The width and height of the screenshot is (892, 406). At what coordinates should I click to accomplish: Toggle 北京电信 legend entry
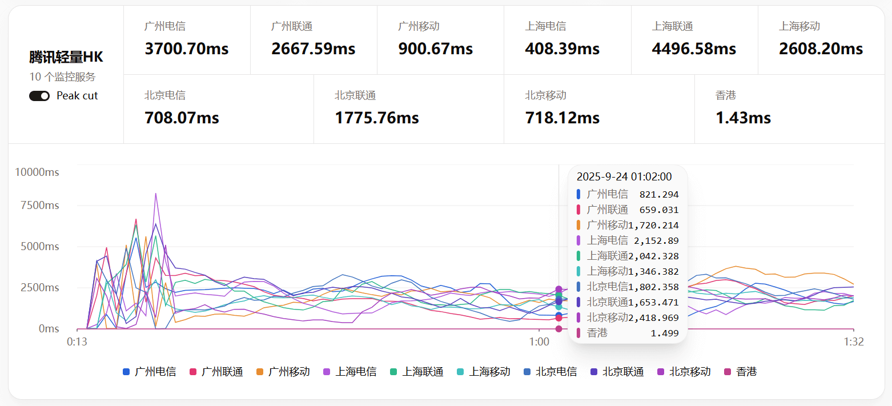click(551, 372)
